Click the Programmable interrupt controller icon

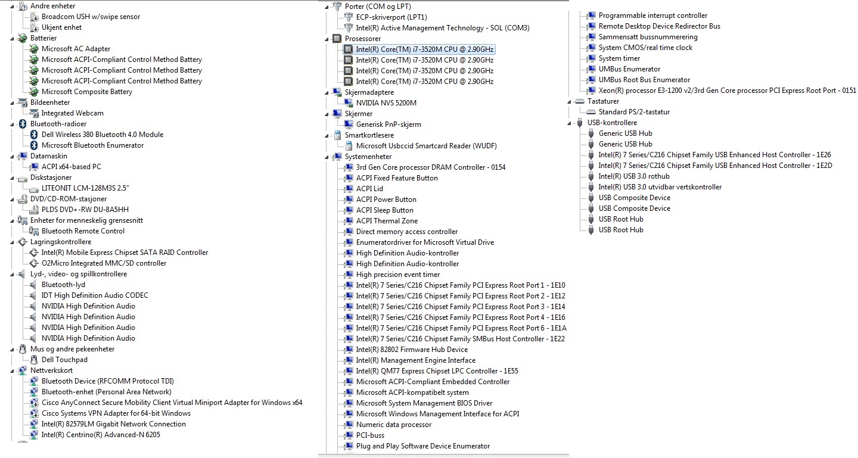tap(591, 15)
